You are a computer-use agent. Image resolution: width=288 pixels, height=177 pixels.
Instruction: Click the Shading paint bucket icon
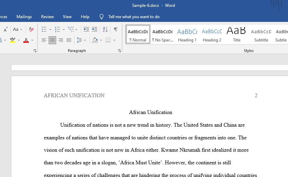click(x=95, y=40)
